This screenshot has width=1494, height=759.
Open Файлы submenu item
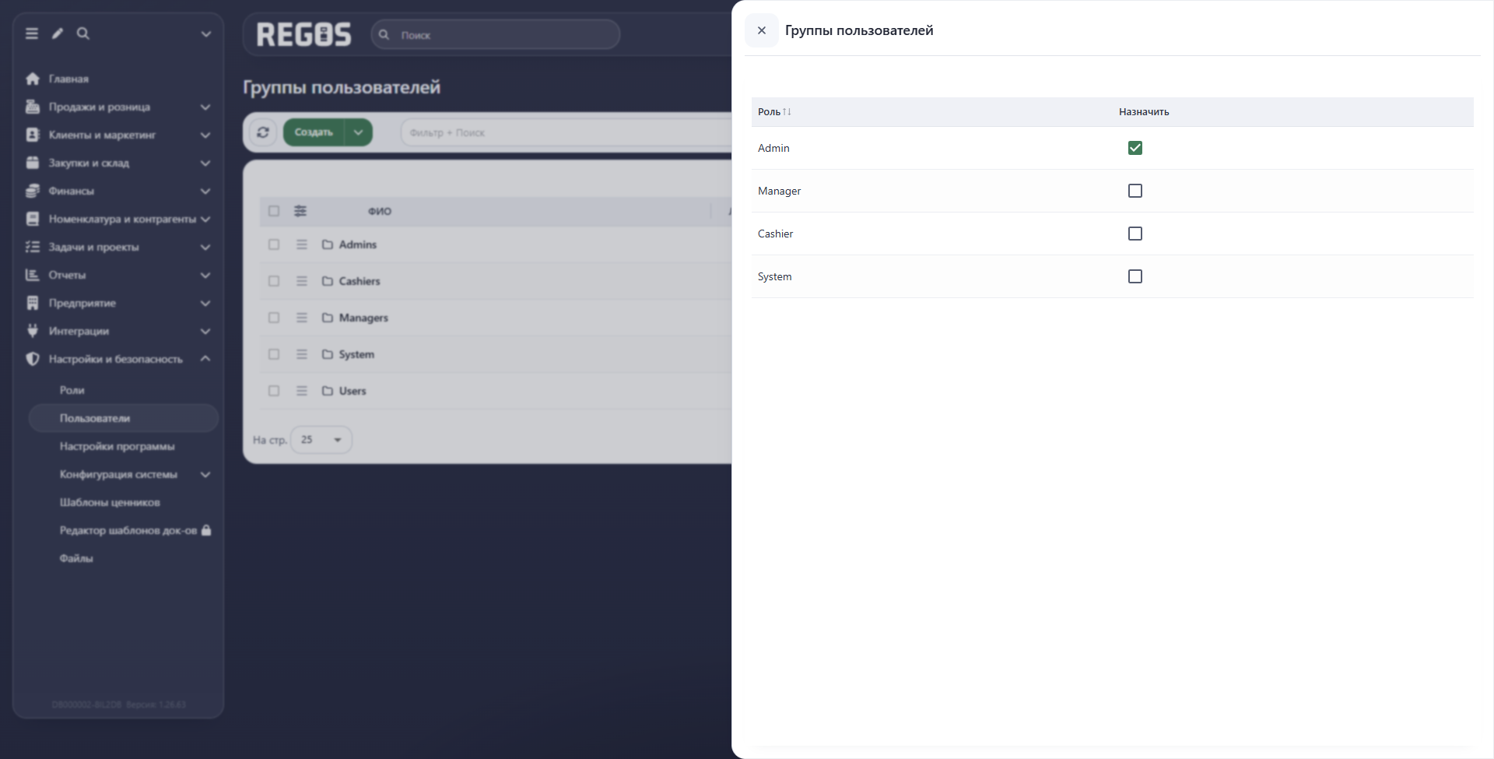point(76,559)
